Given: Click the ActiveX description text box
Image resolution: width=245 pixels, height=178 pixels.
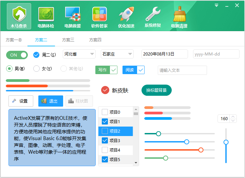Looking at the screenshot, I should coord(52,137).
